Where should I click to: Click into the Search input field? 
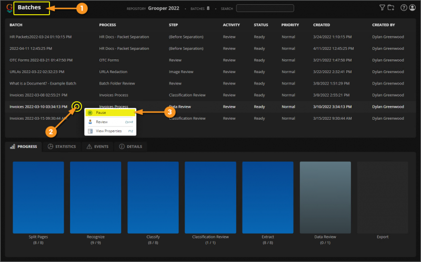pos(265,8)
